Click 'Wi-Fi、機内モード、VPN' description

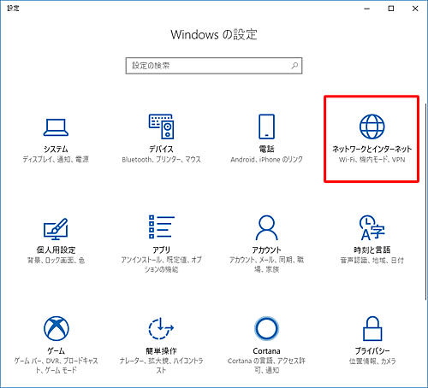click(x=372, y=160)
